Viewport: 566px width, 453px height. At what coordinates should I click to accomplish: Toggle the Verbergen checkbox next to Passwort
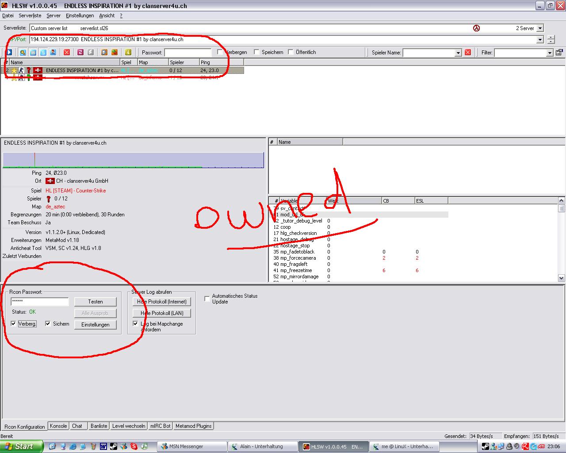click(x=220, y=52)
